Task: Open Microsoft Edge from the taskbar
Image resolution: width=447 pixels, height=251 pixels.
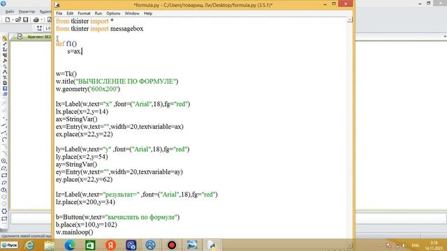Action: coord(70,245)
